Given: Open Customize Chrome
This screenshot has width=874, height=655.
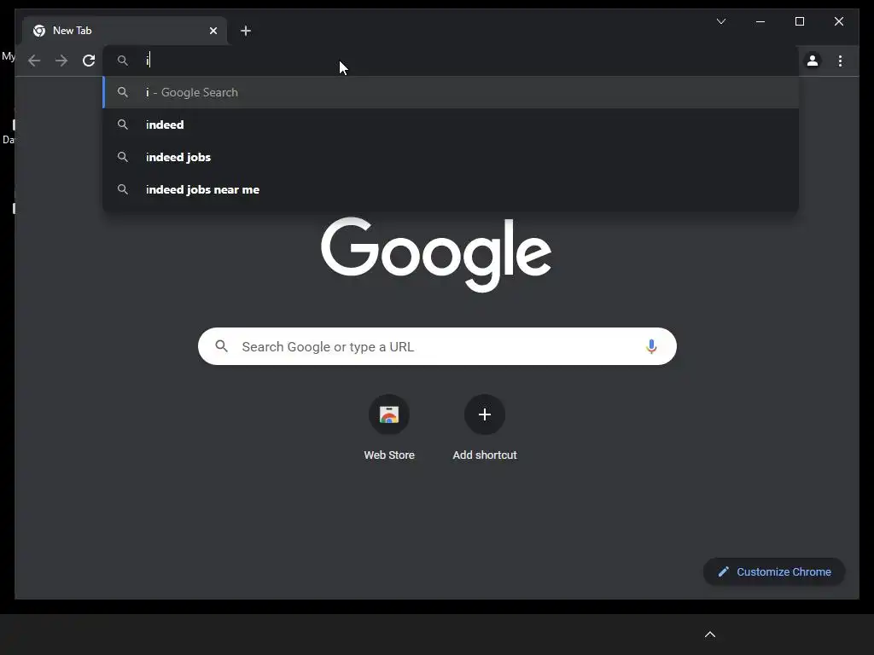Looking at the screenshot, I should pos(773,572).
